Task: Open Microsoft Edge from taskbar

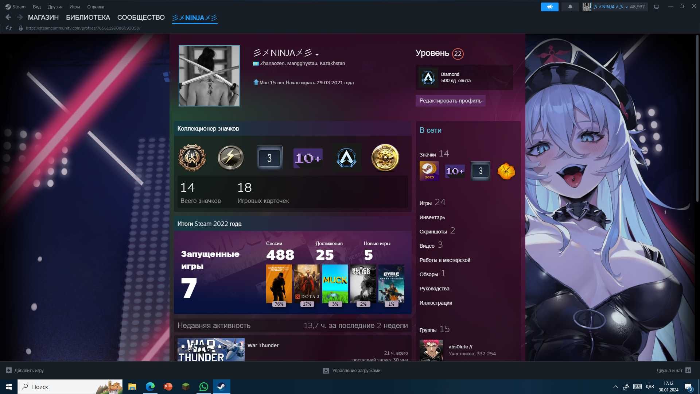Action: click(x=150, y=387)
